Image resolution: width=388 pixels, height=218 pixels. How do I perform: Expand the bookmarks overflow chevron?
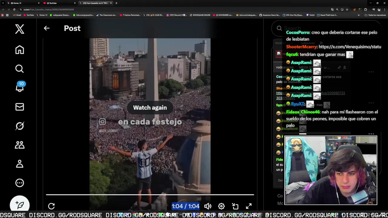[359, 15]
